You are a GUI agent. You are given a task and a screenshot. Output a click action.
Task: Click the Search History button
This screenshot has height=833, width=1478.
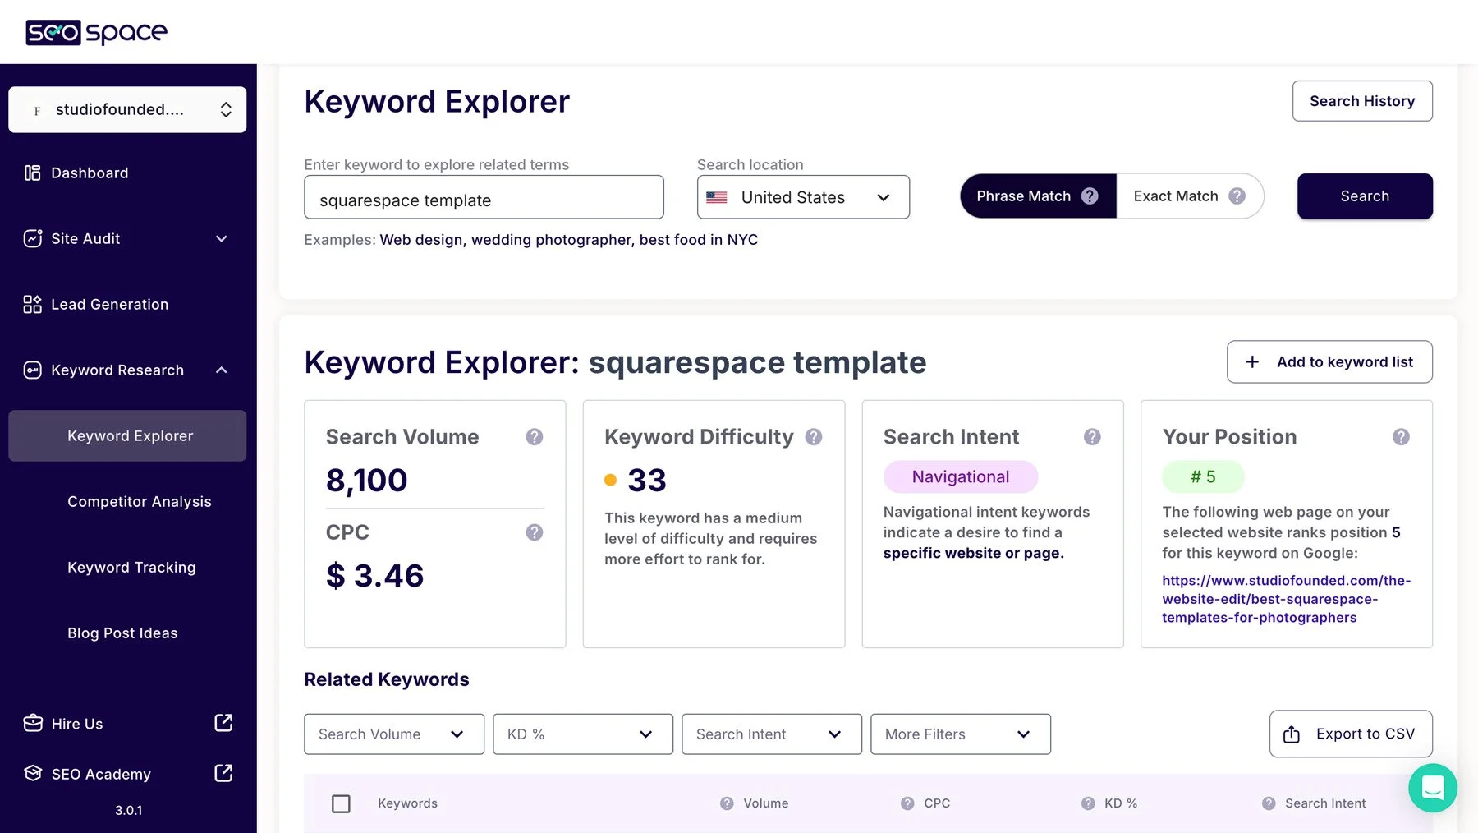point(1362,101)
